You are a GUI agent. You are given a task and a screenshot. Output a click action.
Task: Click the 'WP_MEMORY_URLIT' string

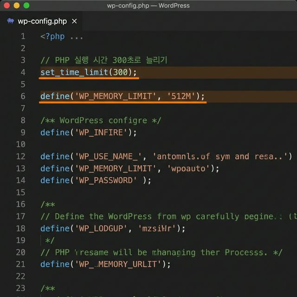(117, 265)
